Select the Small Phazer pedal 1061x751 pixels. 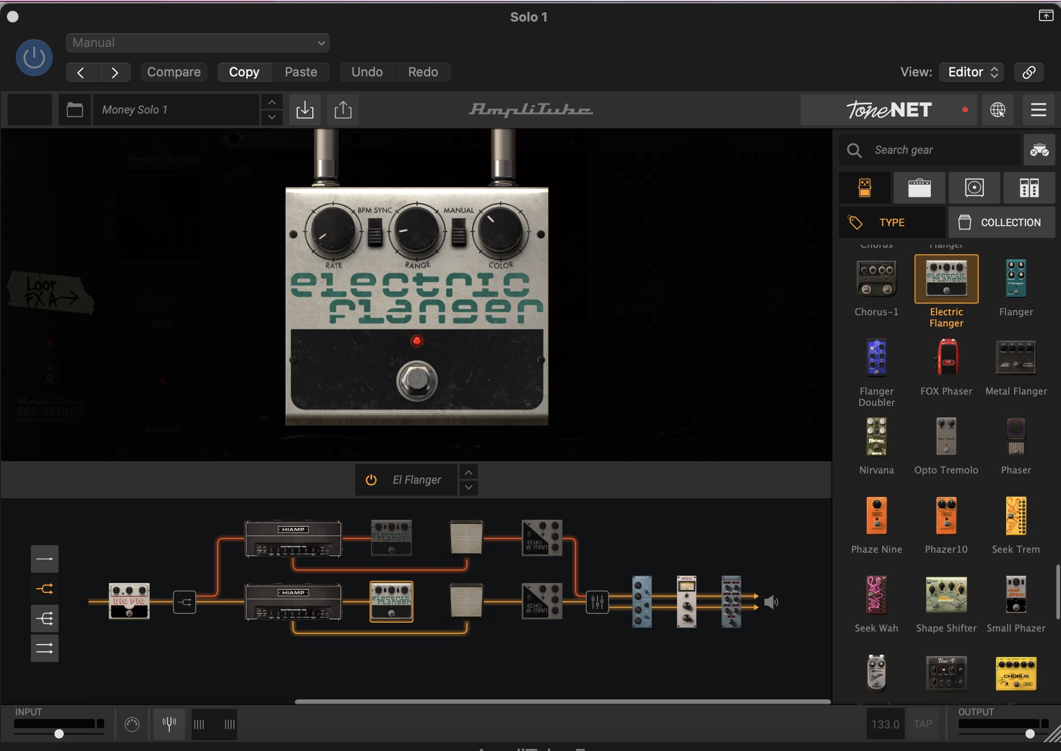pyautogui.click(x=1016, y=595)
